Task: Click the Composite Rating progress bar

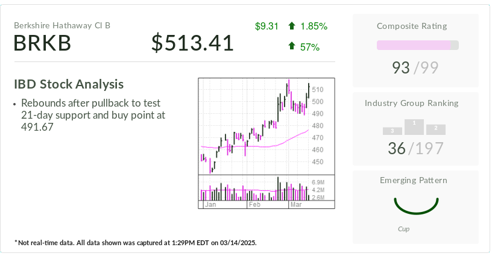Action: pyautogui.click(x=418, y=45)
